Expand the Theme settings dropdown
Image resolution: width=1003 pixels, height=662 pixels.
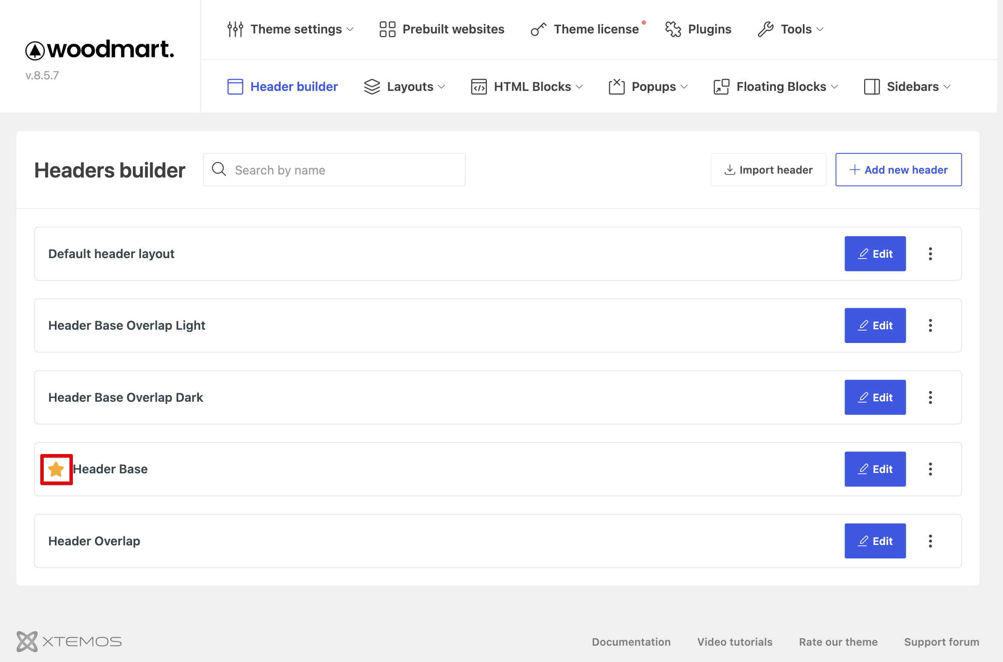pos(291,29)
